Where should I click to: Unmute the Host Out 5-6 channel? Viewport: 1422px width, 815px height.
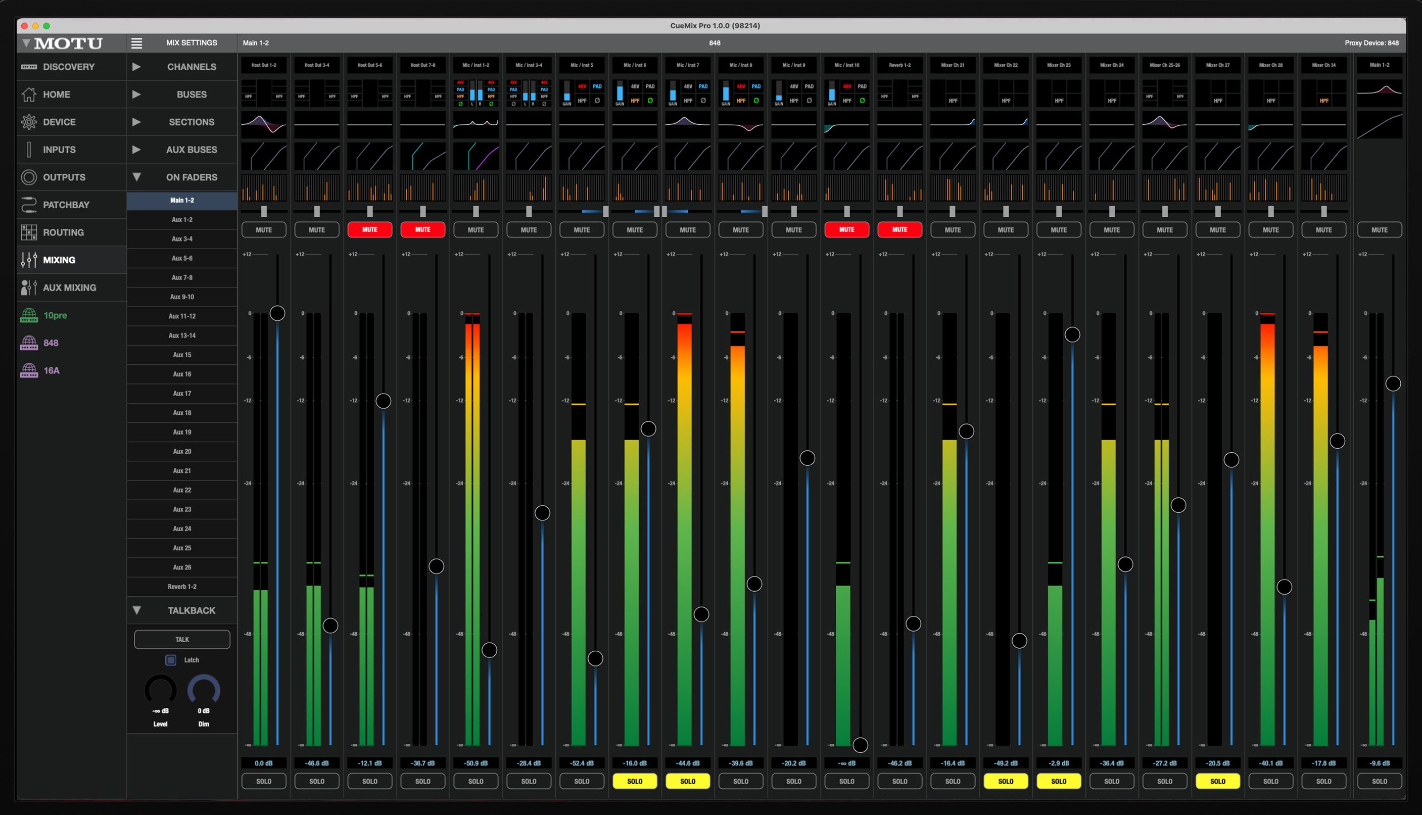pos(369,229)
